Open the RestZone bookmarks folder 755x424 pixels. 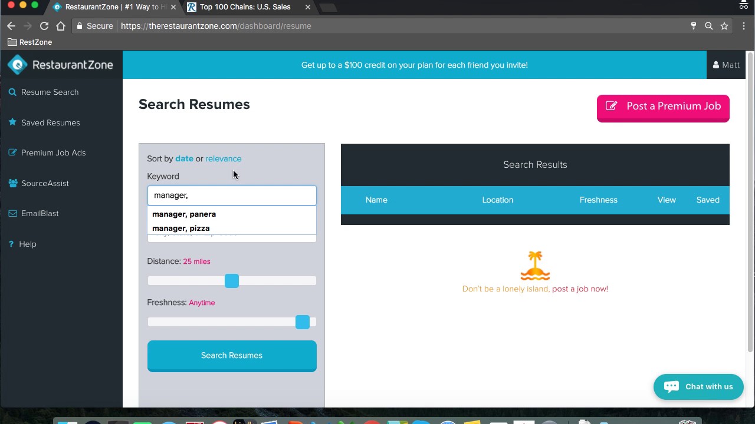[x=30, y=42]
